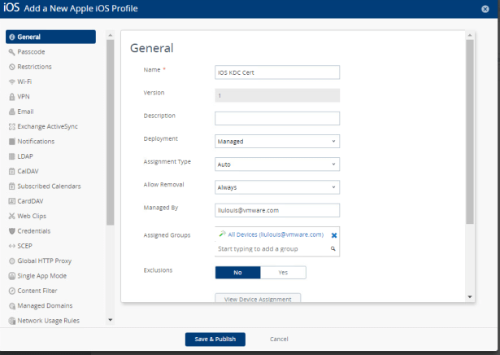Viewport: 500px width, 355px height.
Task: Click the Description input field
Action: pos(277,118)
